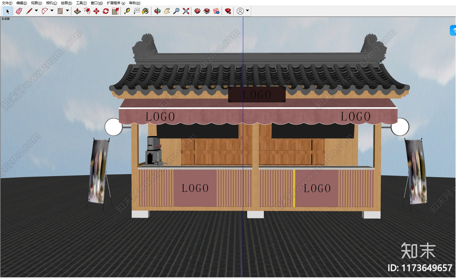Select the arrow Select tool
This screenshot has width=456, height=279.
click(x=7, y=11)
